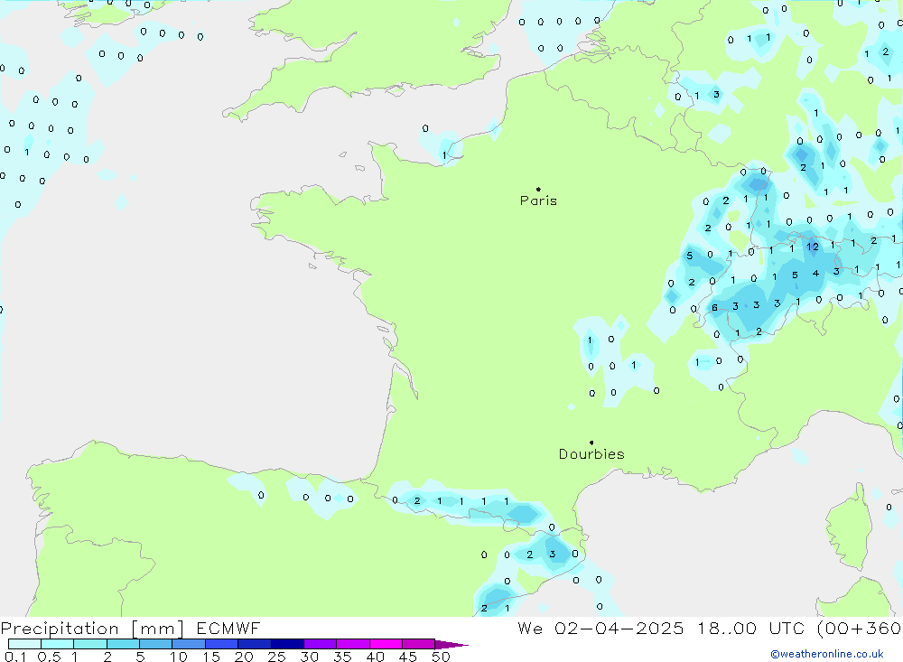
Task: Pick the 10–15 mm legend swatch
Action: [x=189, y=644]
